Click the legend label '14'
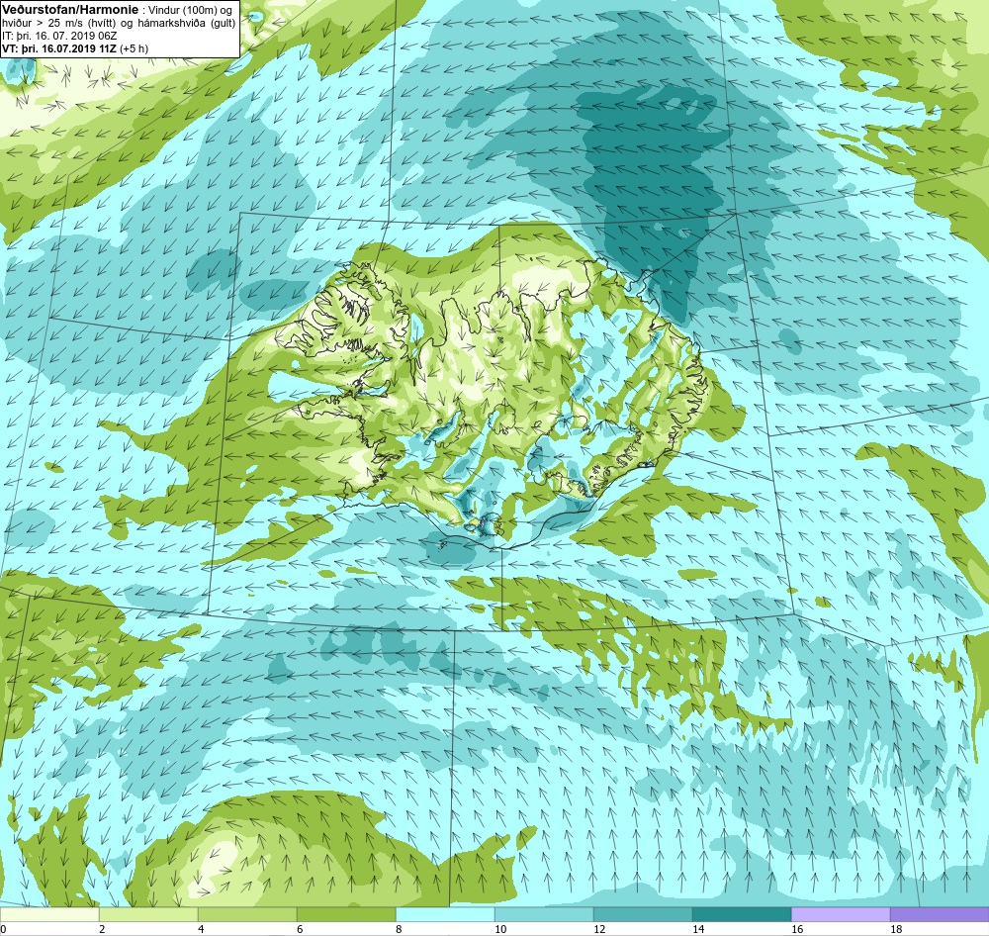 [x=698, y=929]
